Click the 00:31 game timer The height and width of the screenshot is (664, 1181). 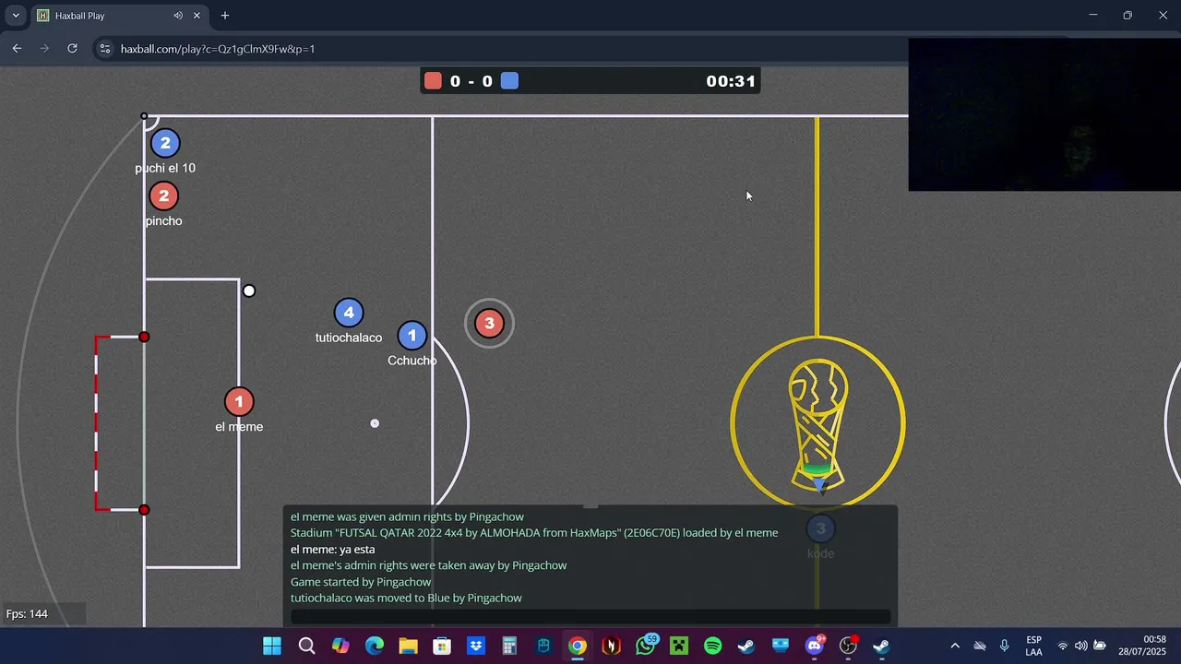[731, 81]
